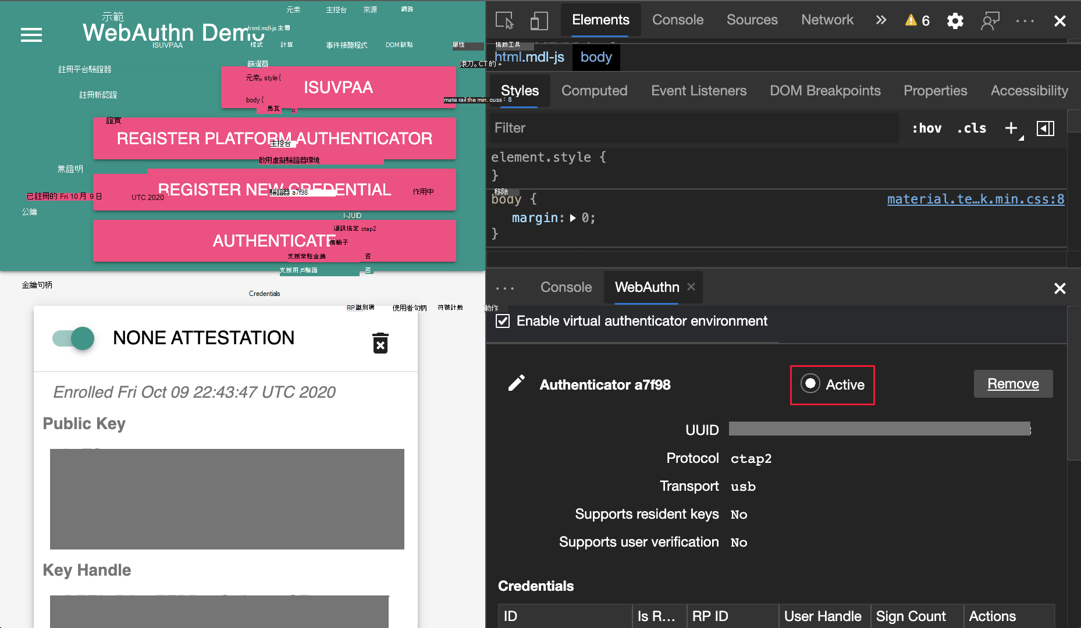Show hidden DevTools panels via chevron
This screenshot has width=1081, height=628.
[x=880, y=20]
